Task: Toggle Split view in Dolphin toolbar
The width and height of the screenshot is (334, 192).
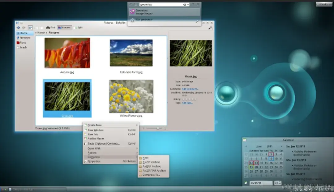Action: pos(78,28)
